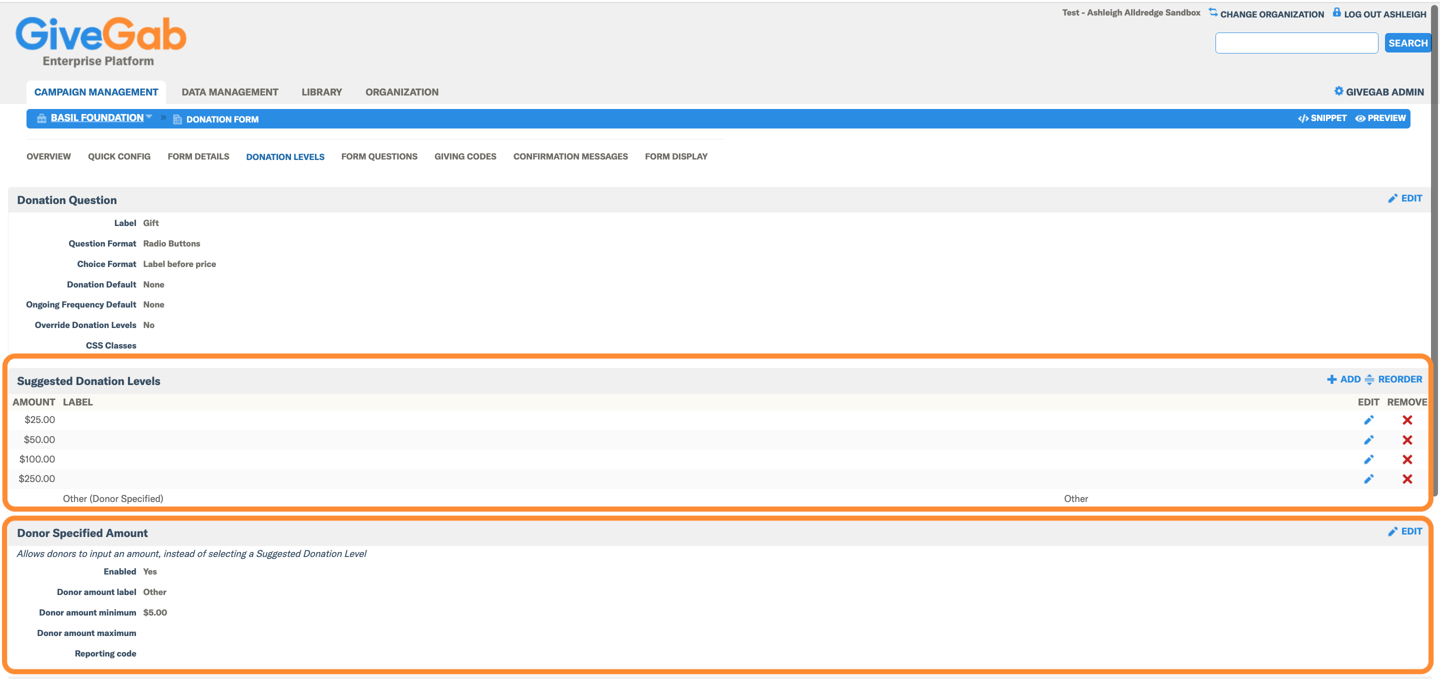Click the $100.00 amount cell
The width and height of the screenshot is (1440, 679).
(x=37, y=459)
